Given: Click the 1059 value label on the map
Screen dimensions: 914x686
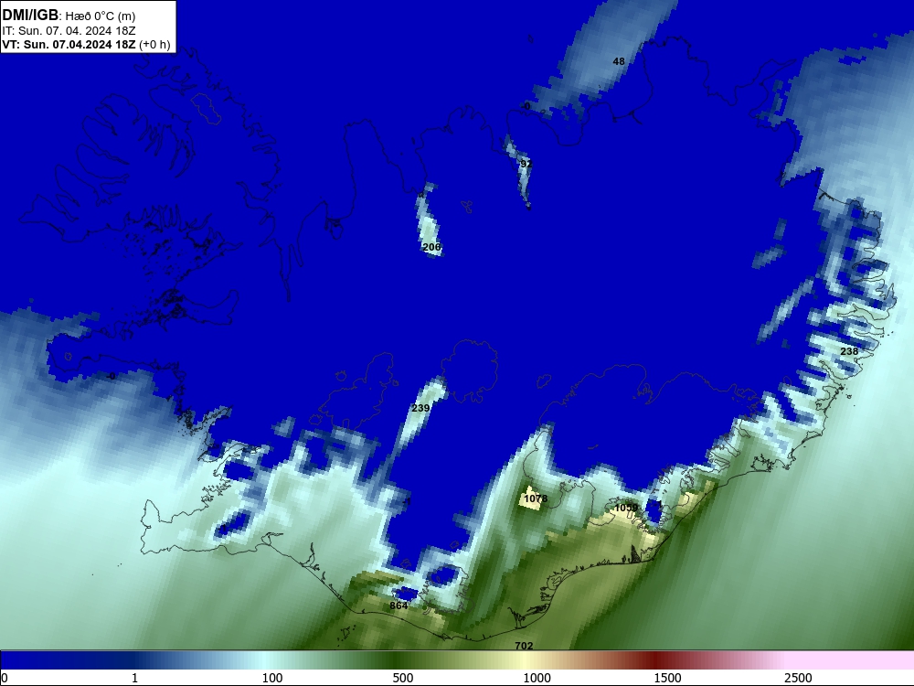Looking at the screenshot, I should click(x=626, y=508).
